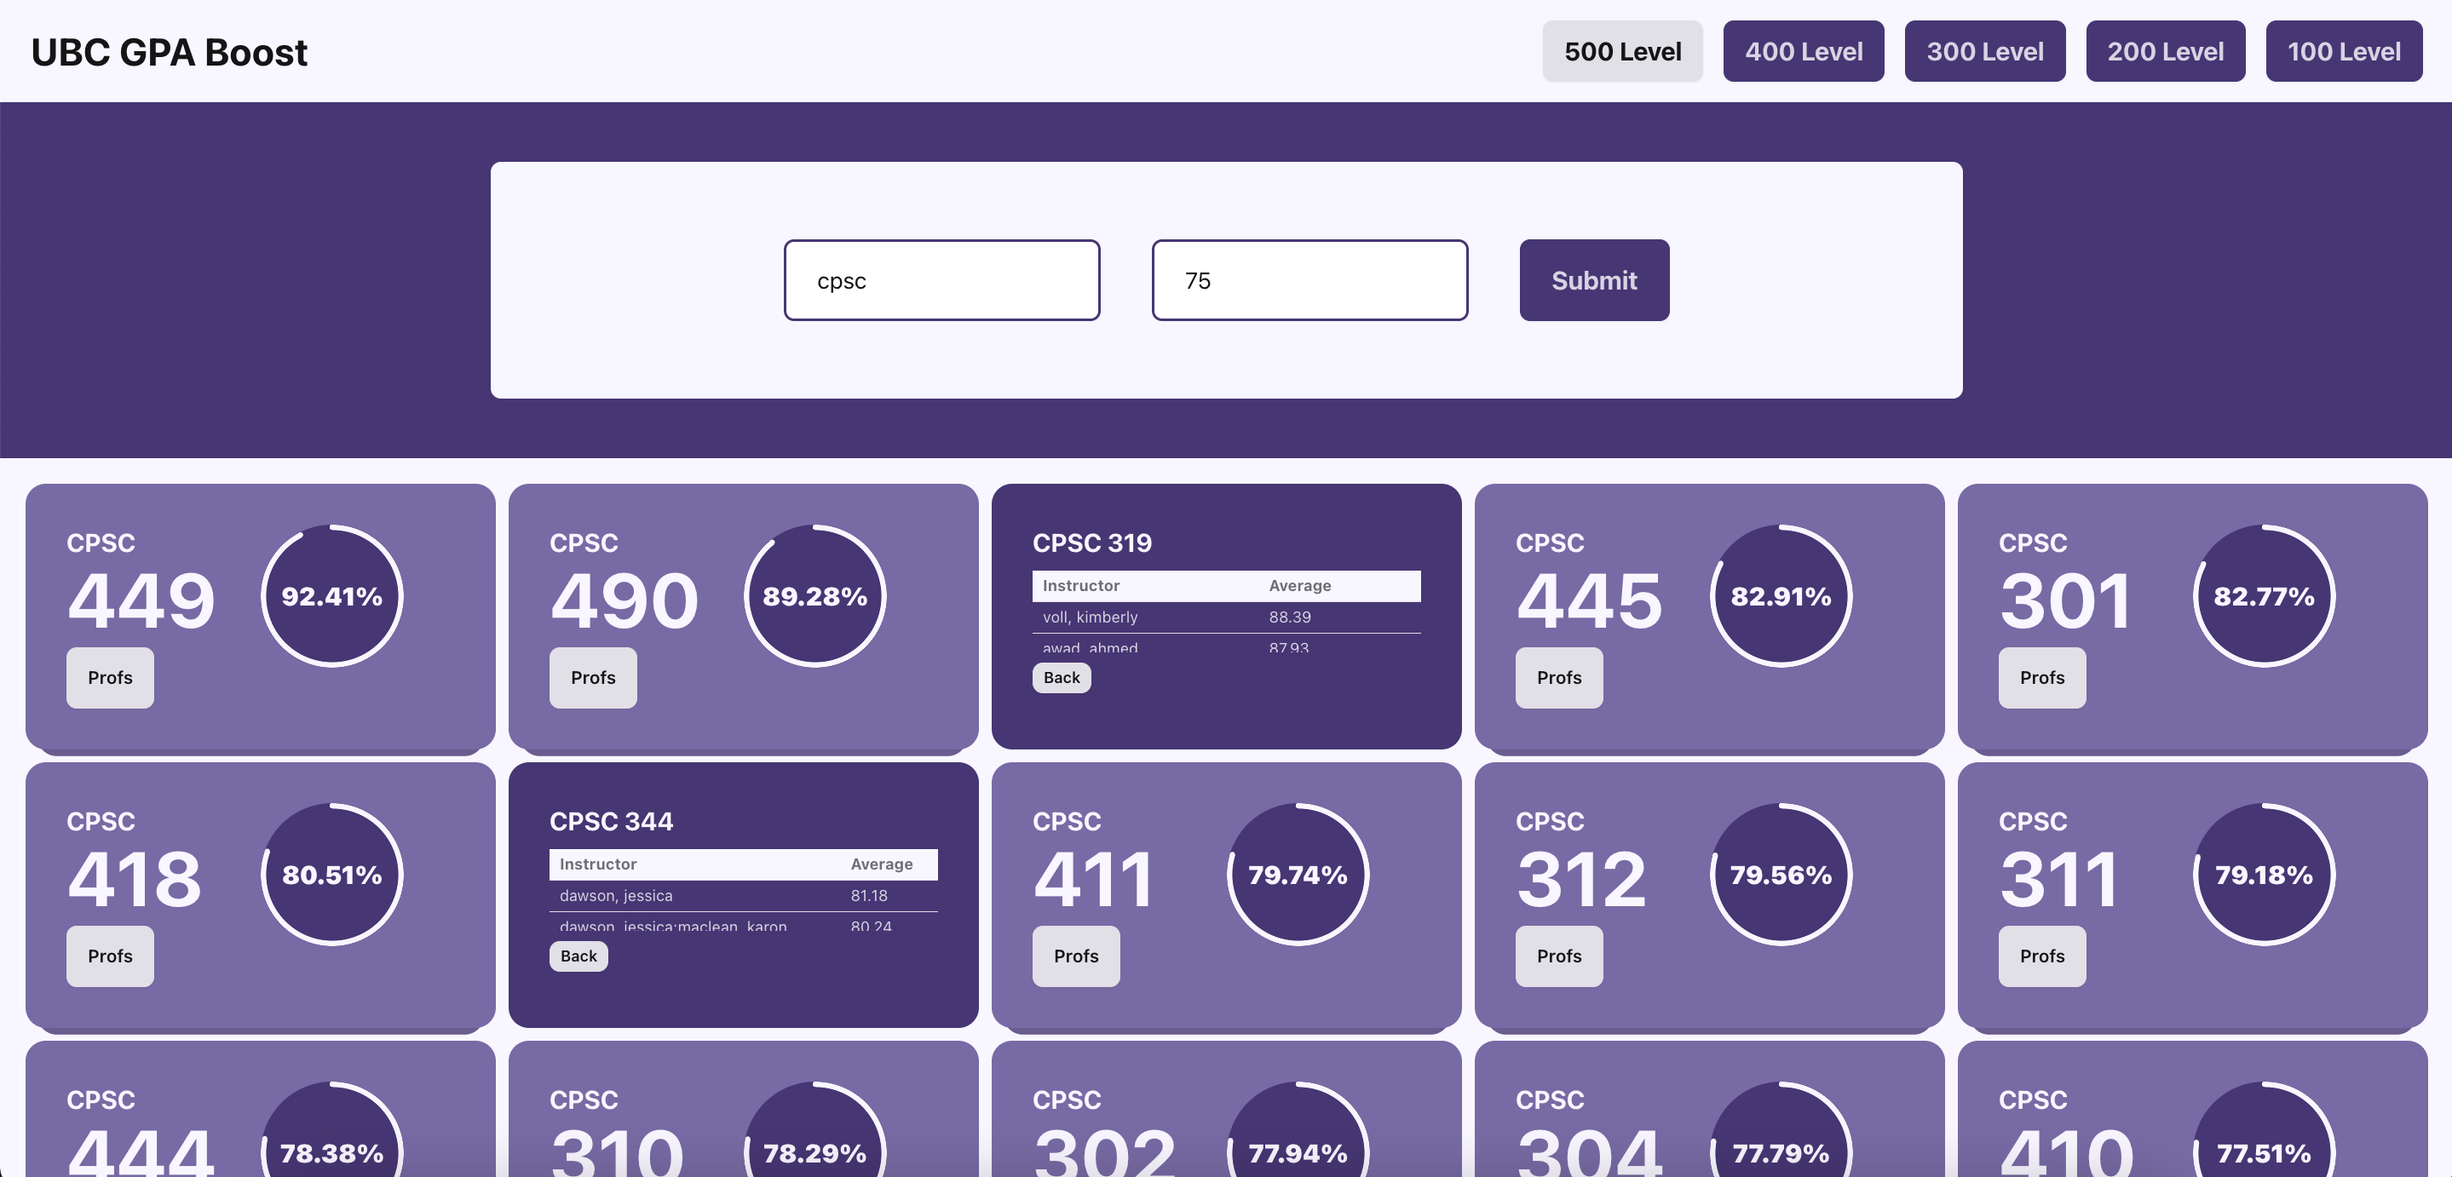The height and width of the screenshot is (1177, 2452).
Task: Show Profs for CPSC 418
Action: (x=111, y=956)
